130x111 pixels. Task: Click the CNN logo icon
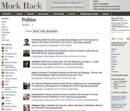point(3,84)
